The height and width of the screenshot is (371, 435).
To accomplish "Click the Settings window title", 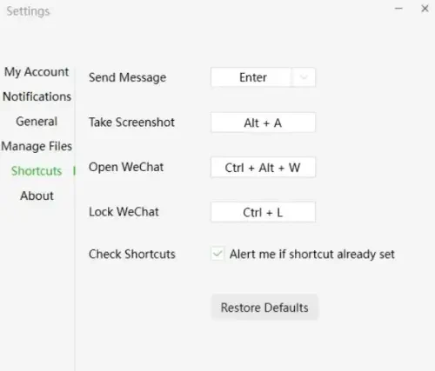I will point(28,11).
